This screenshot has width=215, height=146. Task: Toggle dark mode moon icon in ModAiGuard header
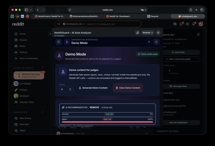(137, 33)
